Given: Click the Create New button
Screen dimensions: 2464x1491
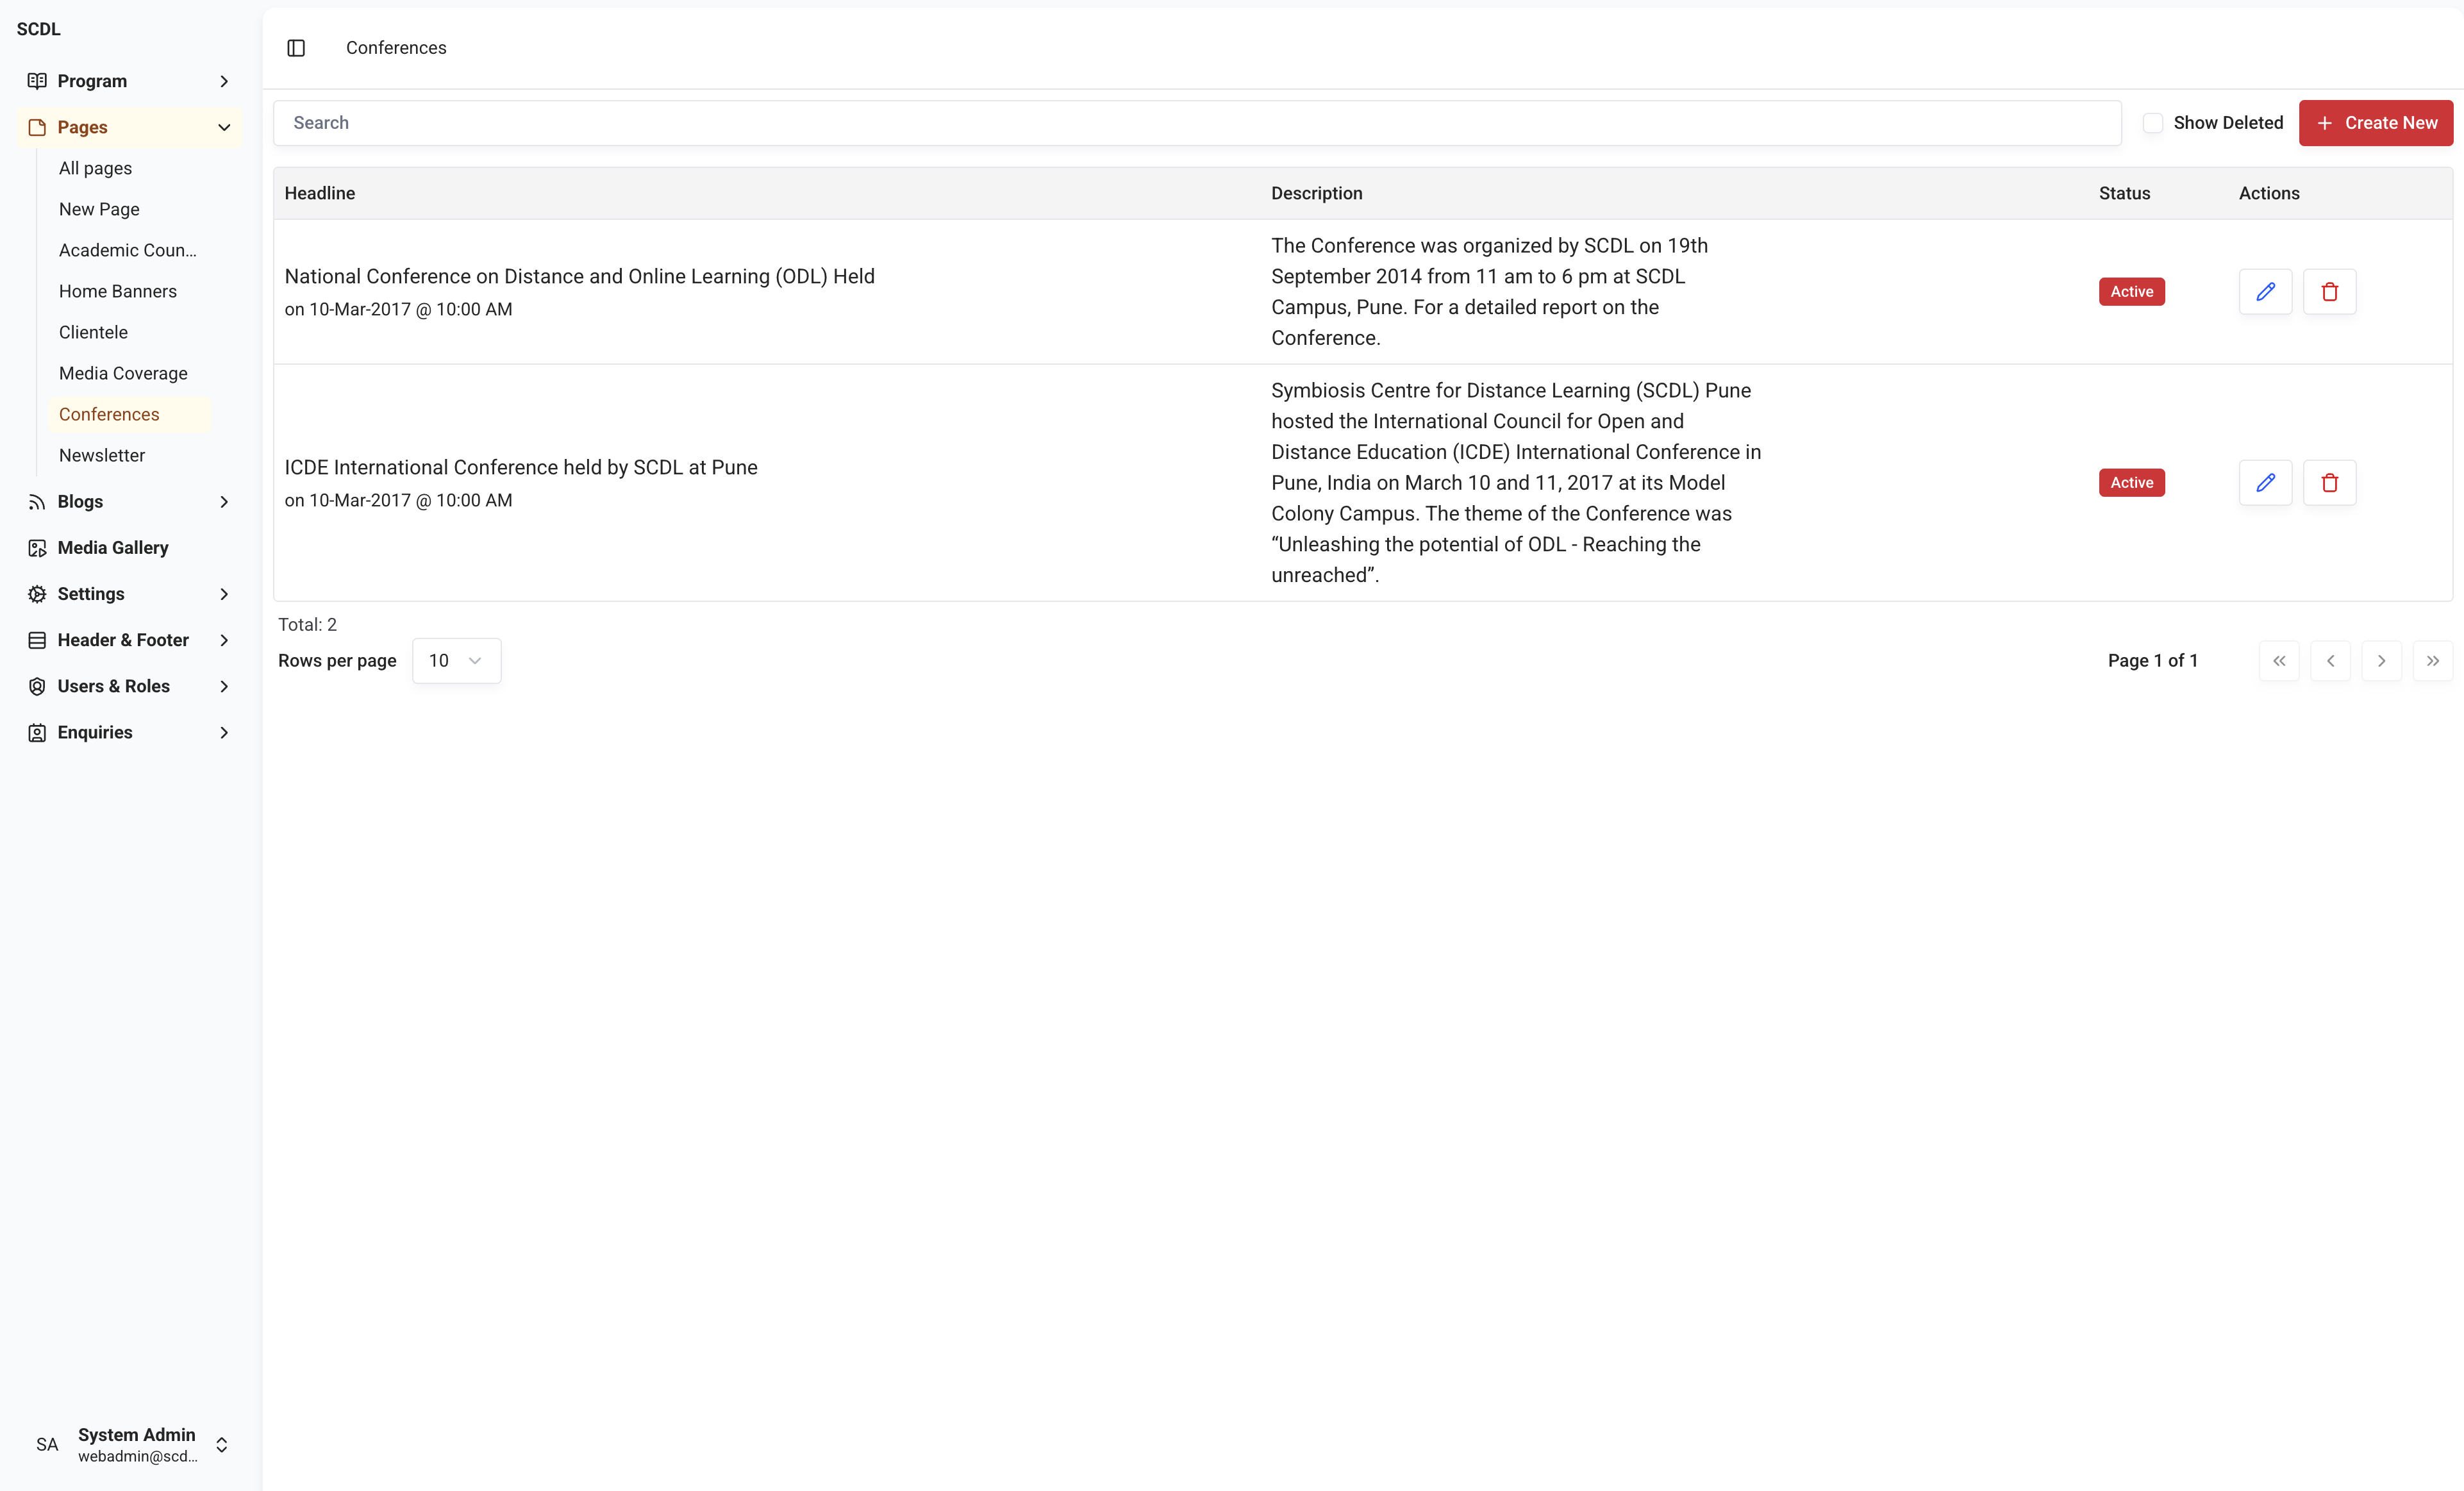Looking at the screenshot, I should (2375, 123).
